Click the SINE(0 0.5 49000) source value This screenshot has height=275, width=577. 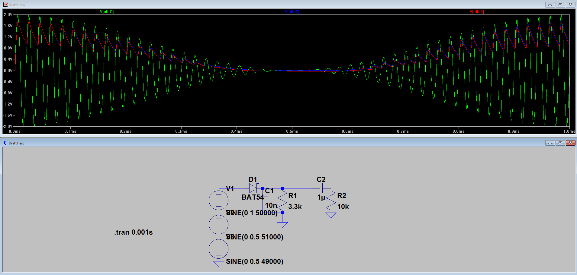tap(254, 261)
